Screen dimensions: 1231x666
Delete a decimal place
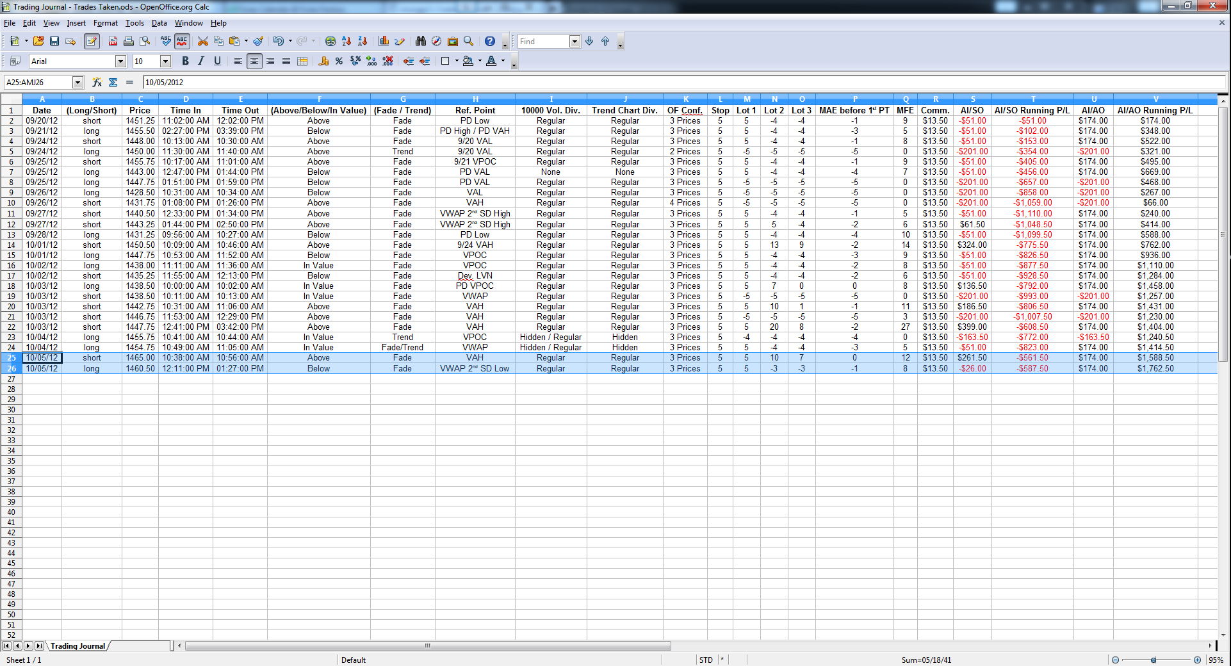[387, 61]
